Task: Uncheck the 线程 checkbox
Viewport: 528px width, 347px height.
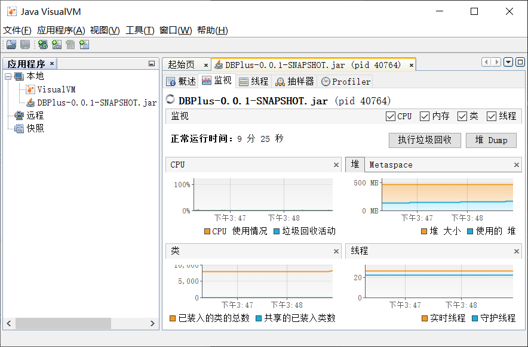Action: [x=492, y=116]
